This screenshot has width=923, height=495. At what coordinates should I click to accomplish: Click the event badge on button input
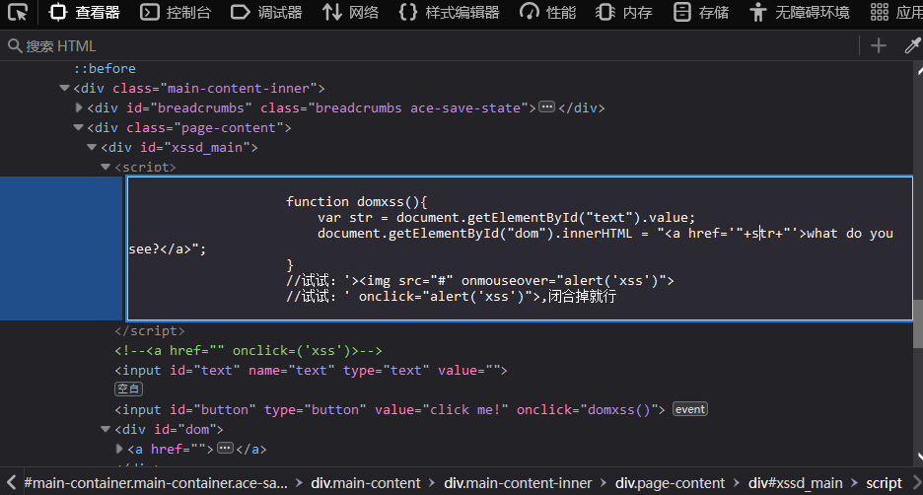point(690,409)
